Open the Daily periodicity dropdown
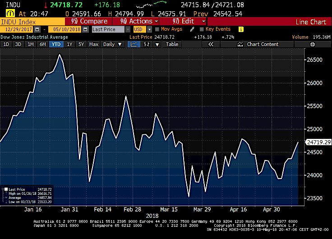This screenshot has height=239, width=332. tap(112, 44)
